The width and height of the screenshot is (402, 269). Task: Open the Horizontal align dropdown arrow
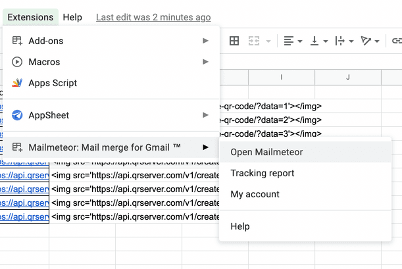pyautogui.click(x=300, y=41)
